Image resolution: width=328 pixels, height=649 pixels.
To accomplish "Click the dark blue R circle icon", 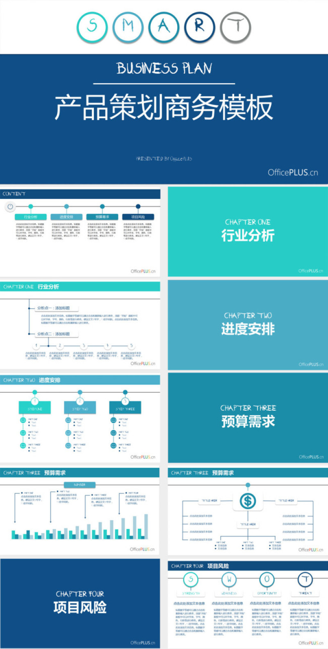I will pyautogui.click(x=199, y=27).
